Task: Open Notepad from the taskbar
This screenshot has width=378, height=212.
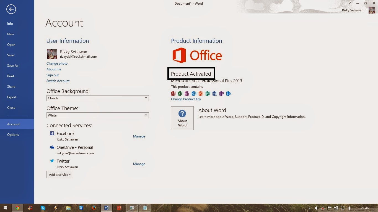Action: pyautogui.click(x=145, y=208)
